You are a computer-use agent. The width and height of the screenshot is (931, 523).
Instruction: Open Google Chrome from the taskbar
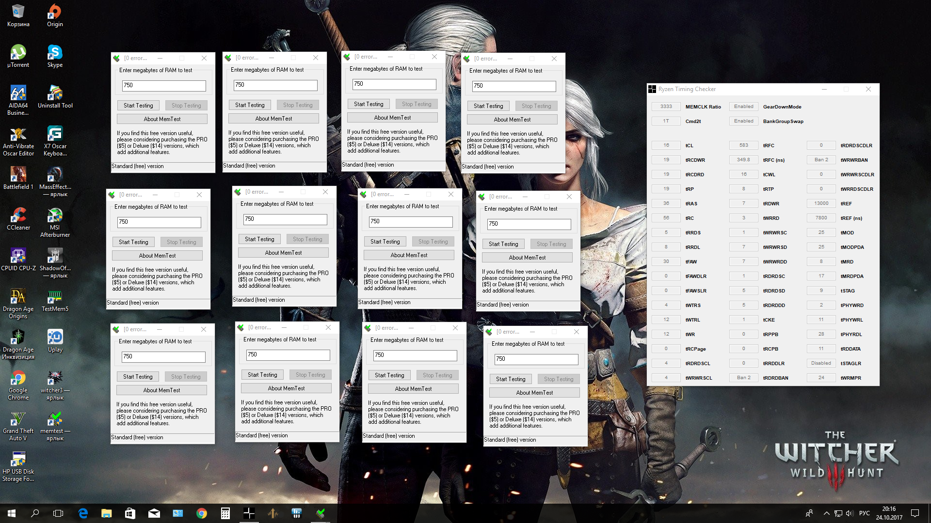click(x=202, y=513)
